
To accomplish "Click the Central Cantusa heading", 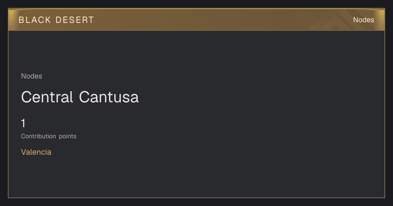I will [x=80, y=97].
